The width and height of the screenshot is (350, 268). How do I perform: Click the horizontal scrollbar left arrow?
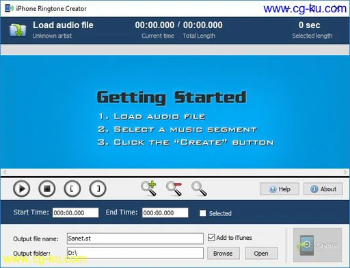5,172
